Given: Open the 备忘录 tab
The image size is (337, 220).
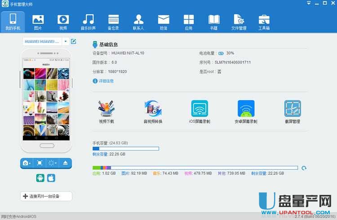Looking at the screenshot, I should [113, 22].
